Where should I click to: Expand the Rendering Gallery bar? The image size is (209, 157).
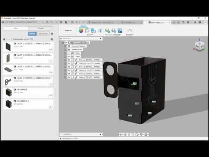coord(61,139)
